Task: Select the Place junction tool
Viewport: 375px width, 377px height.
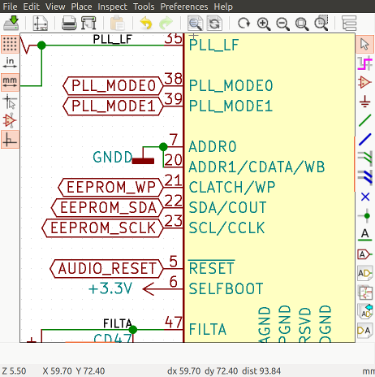Action: (364, 216)
